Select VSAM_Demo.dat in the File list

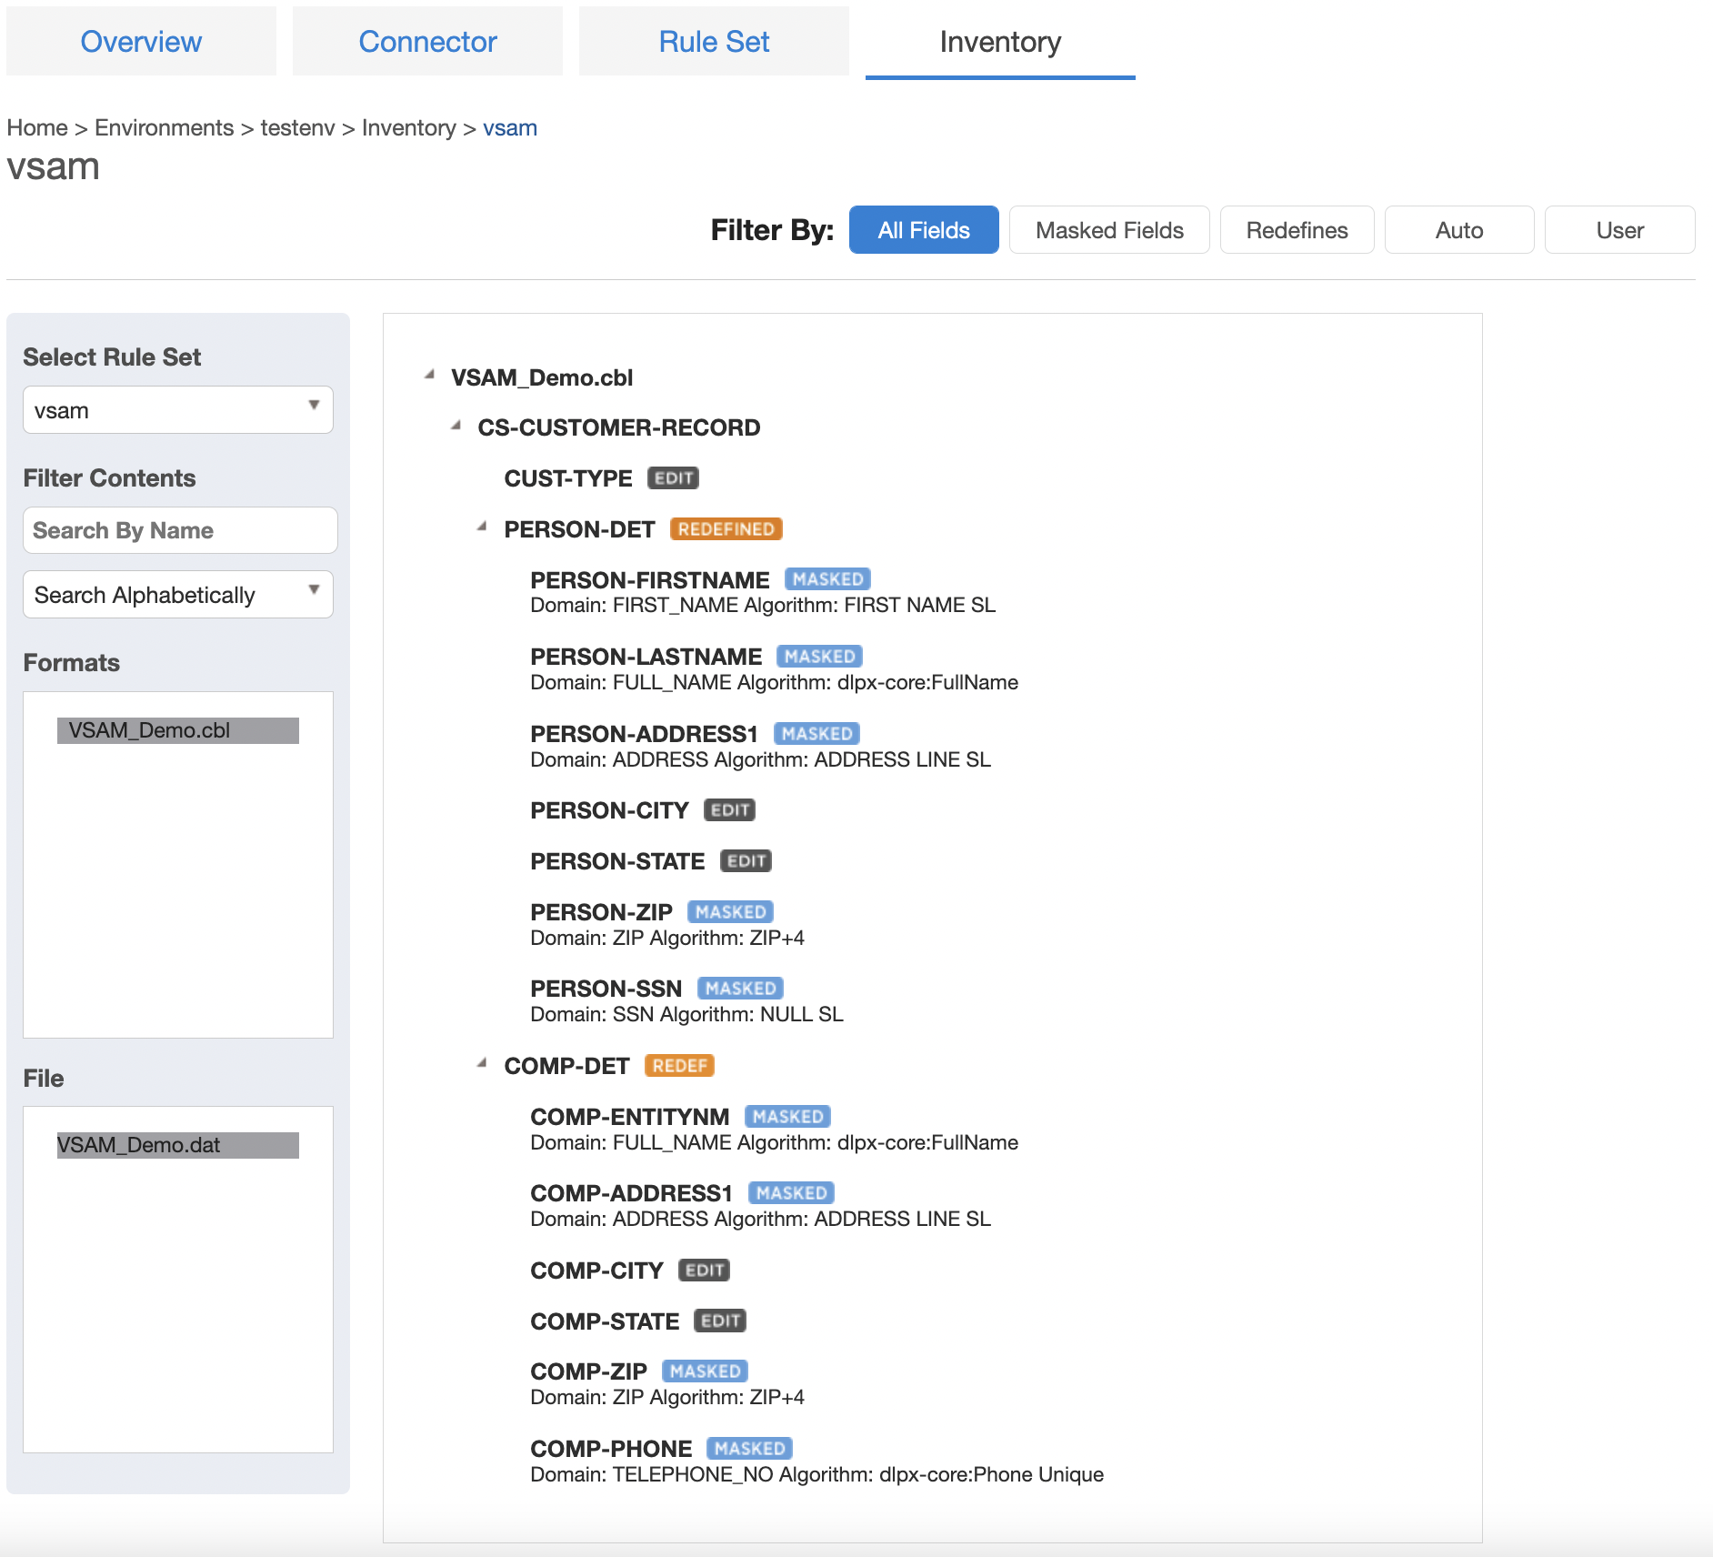tap(178, 1145)
